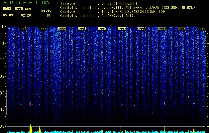Click the HROFFT 1.0.0 title text

pos(26,3)
